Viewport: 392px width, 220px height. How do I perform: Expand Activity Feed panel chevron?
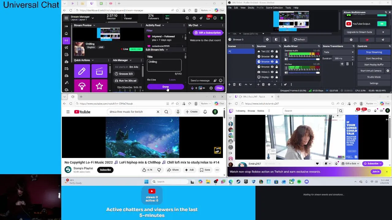tap(163, 25)
